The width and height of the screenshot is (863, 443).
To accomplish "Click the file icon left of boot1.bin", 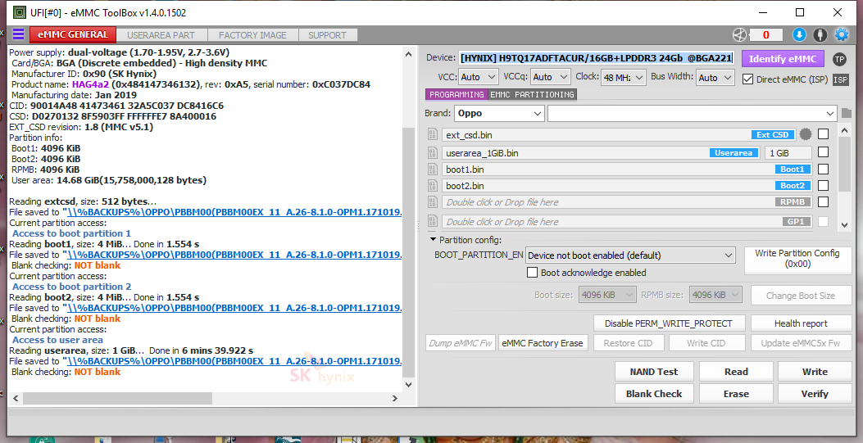I will (x=433, y=170).
